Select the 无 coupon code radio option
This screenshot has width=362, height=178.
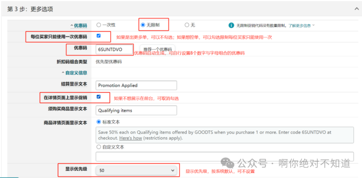[187, 25]
